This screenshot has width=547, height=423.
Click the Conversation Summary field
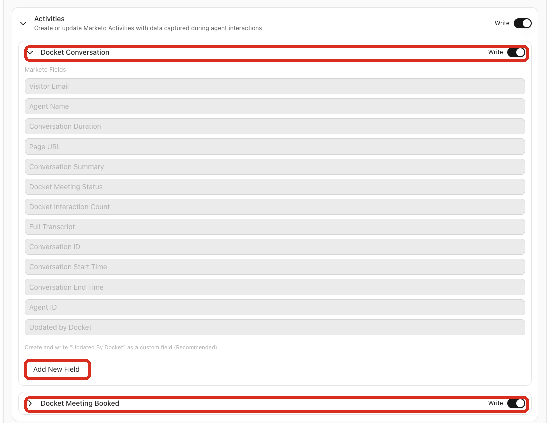pos(275,167)
